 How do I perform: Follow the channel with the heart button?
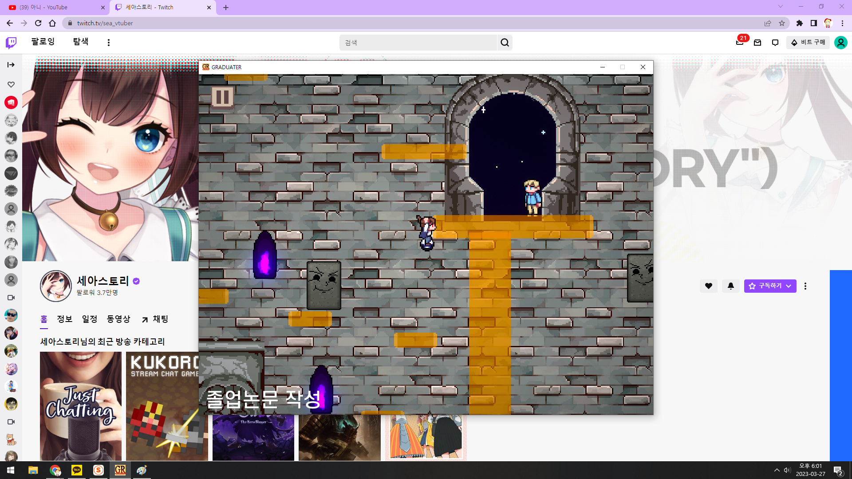pyautogui.click(x=709, y=286)
